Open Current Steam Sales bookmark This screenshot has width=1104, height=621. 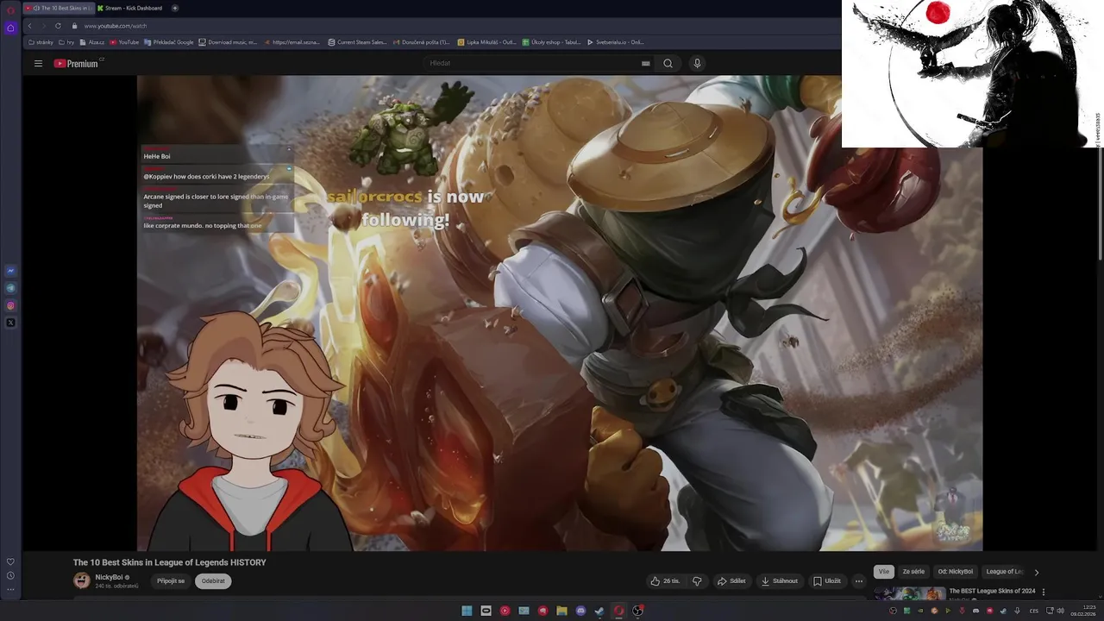point(357,42)
